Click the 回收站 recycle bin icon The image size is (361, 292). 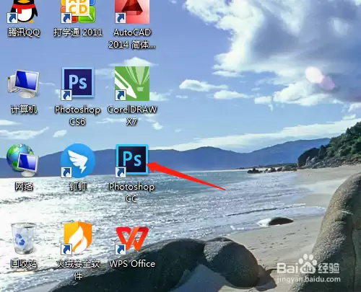point(23,238)
